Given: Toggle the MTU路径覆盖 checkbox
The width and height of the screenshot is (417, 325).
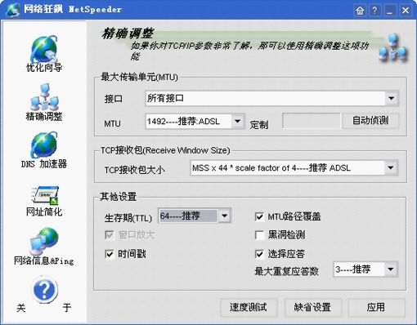Looking at the screenshot, I should (259, 217).
